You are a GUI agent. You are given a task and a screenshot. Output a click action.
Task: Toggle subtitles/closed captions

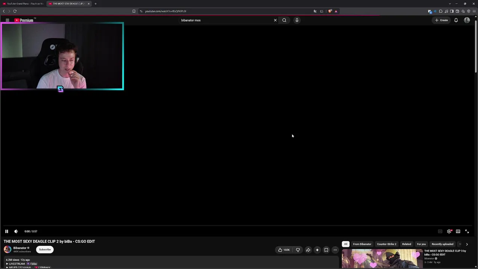pyautogui.click(x=440, y=231)
